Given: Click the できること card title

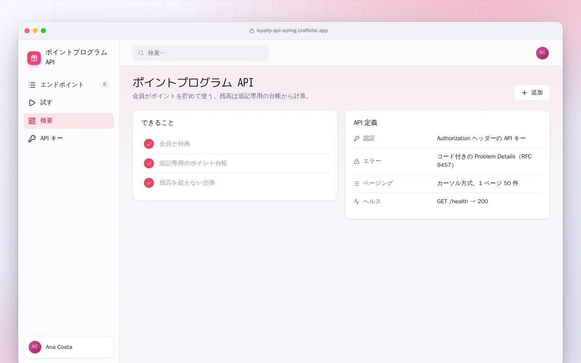Looking at the screenshot, I should [158, 123].
